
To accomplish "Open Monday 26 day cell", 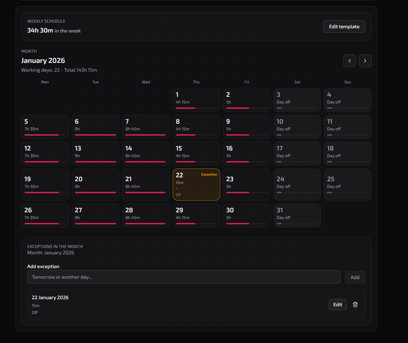I will 45,215.
